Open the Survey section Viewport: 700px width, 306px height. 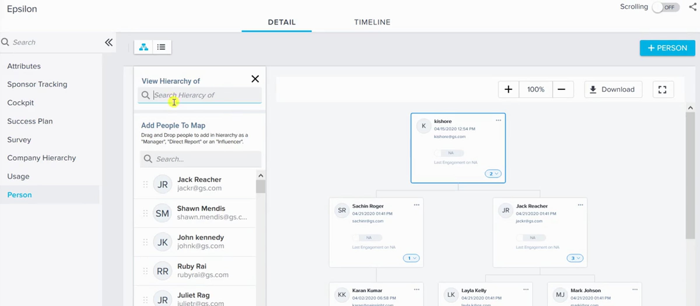coord(19,140)
